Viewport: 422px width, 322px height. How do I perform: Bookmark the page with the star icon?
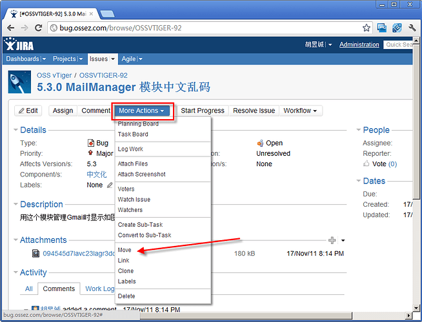pos(367,28)
